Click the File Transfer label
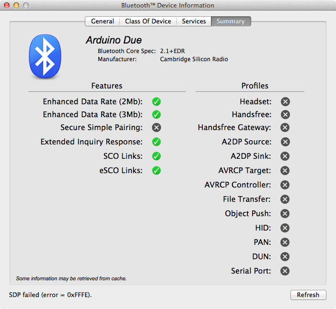The height and width of the screenshot is (309, 336). (x=247, y=199)
